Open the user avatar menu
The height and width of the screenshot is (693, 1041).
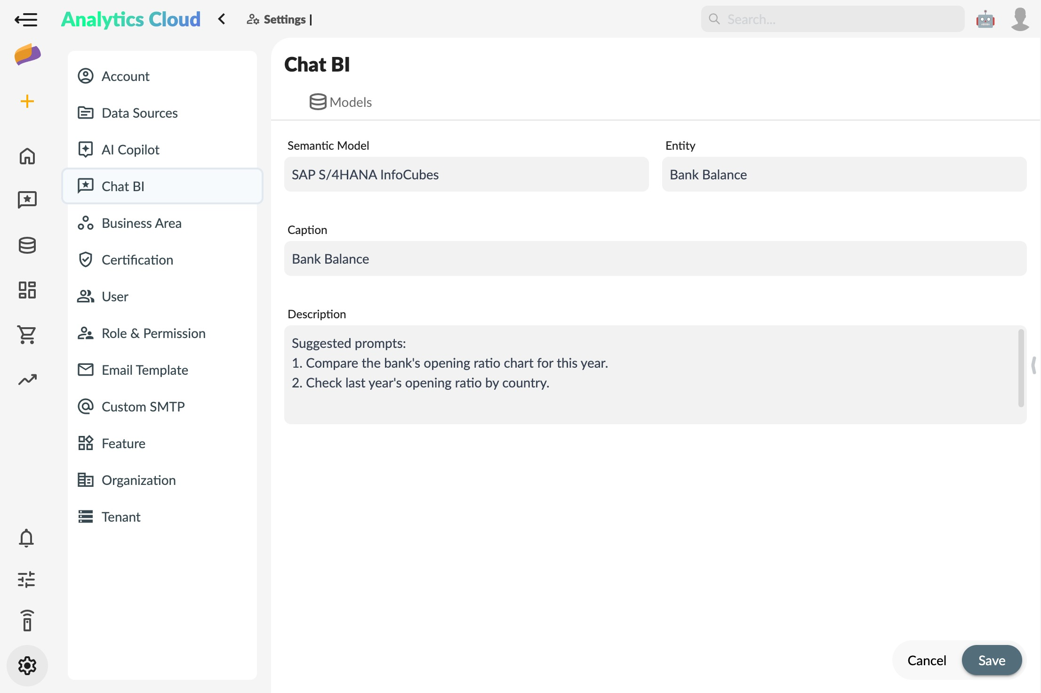1020,20
